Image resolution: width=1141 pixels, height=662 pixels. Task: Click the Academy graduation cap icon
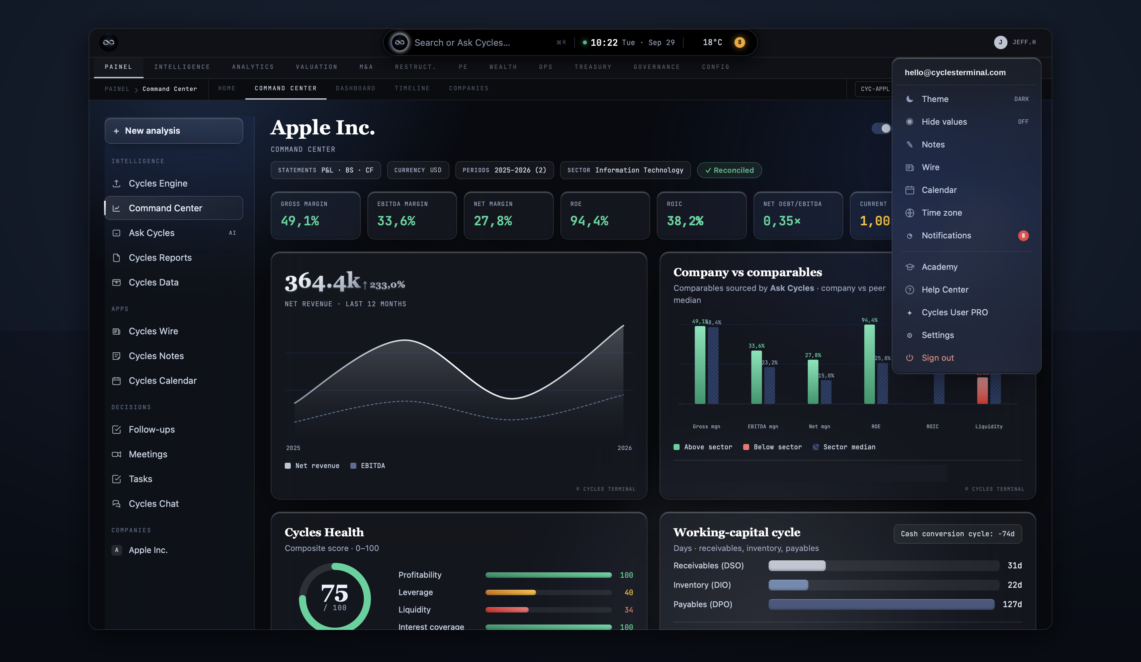pos(909,267)
